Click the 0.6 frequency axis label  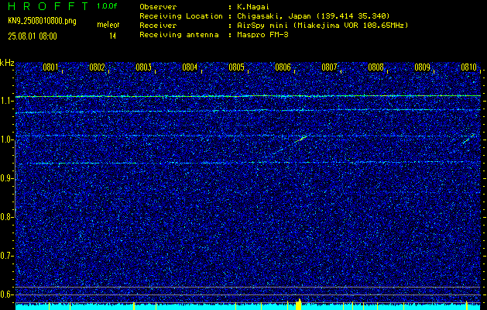pyautogui.click(x=5, y=294)
